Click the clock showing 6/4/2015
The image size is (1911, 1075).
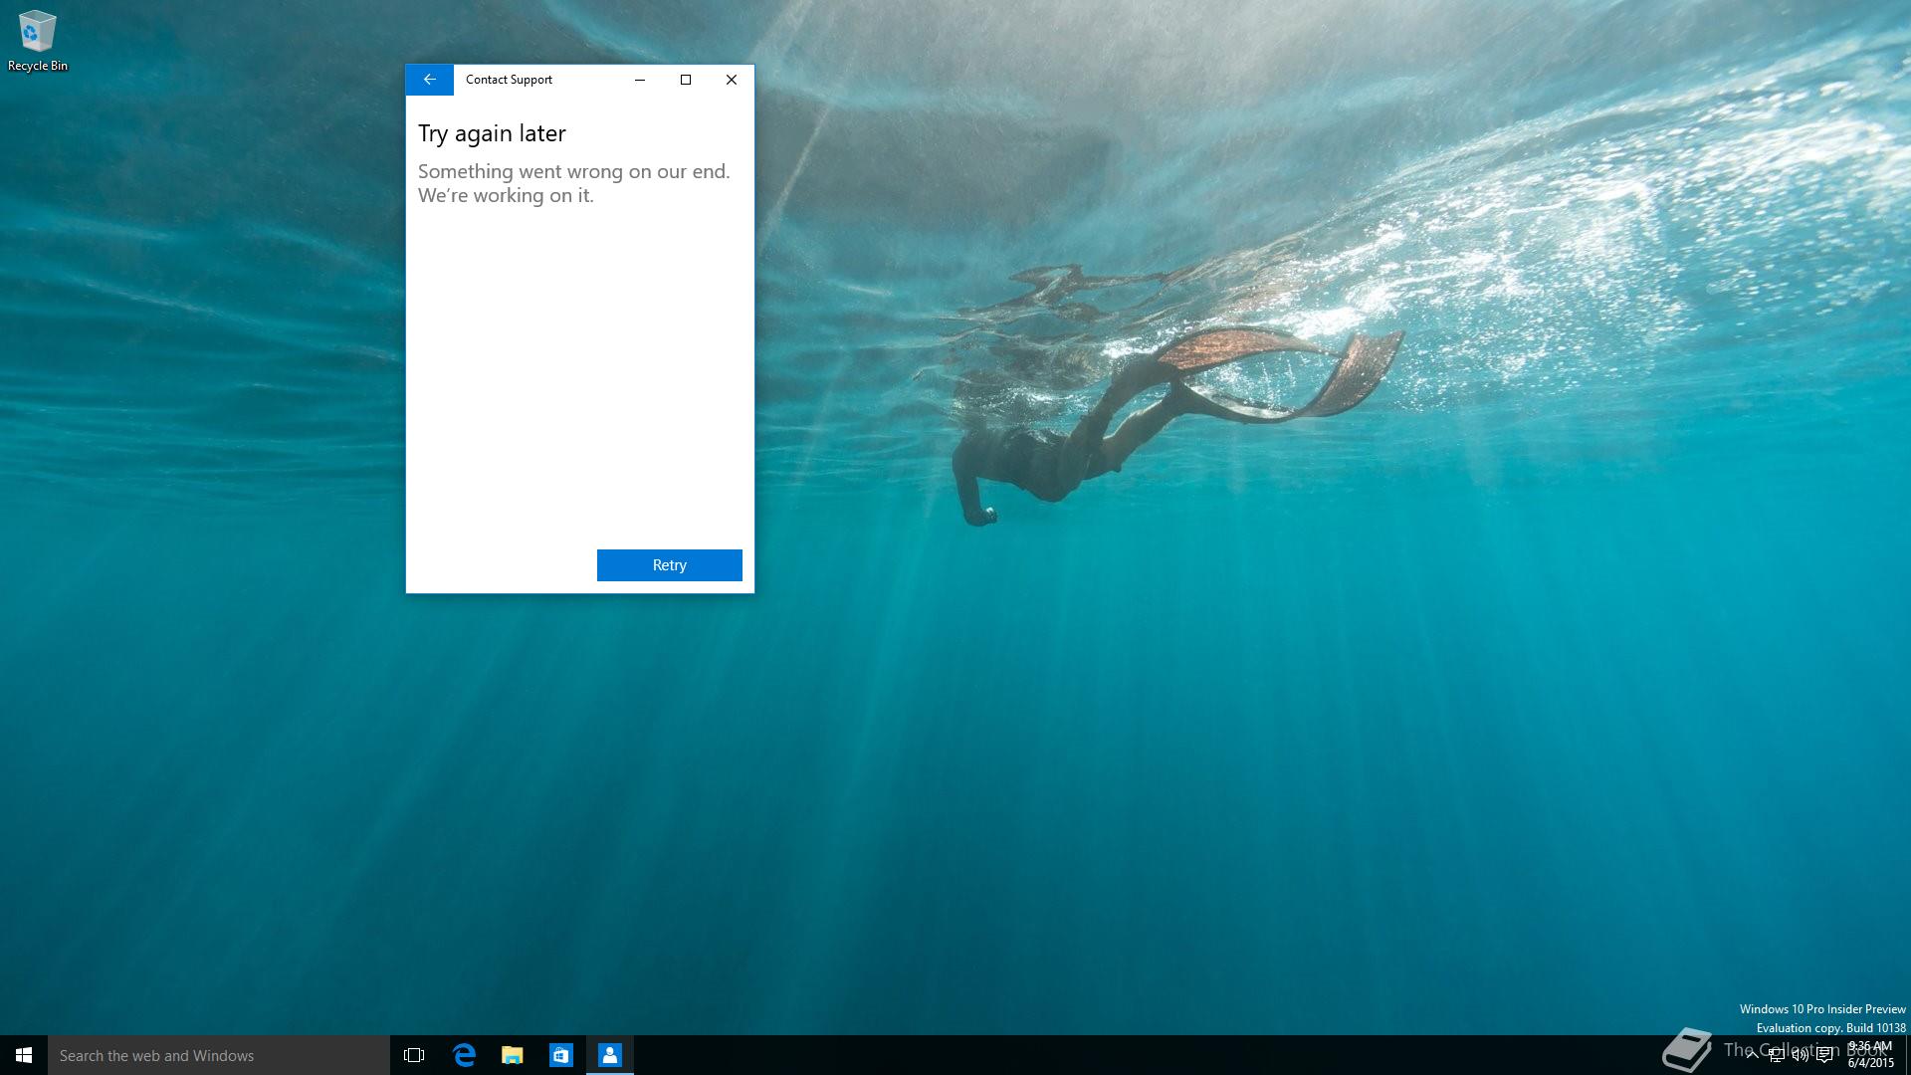coord(1870,1055)
